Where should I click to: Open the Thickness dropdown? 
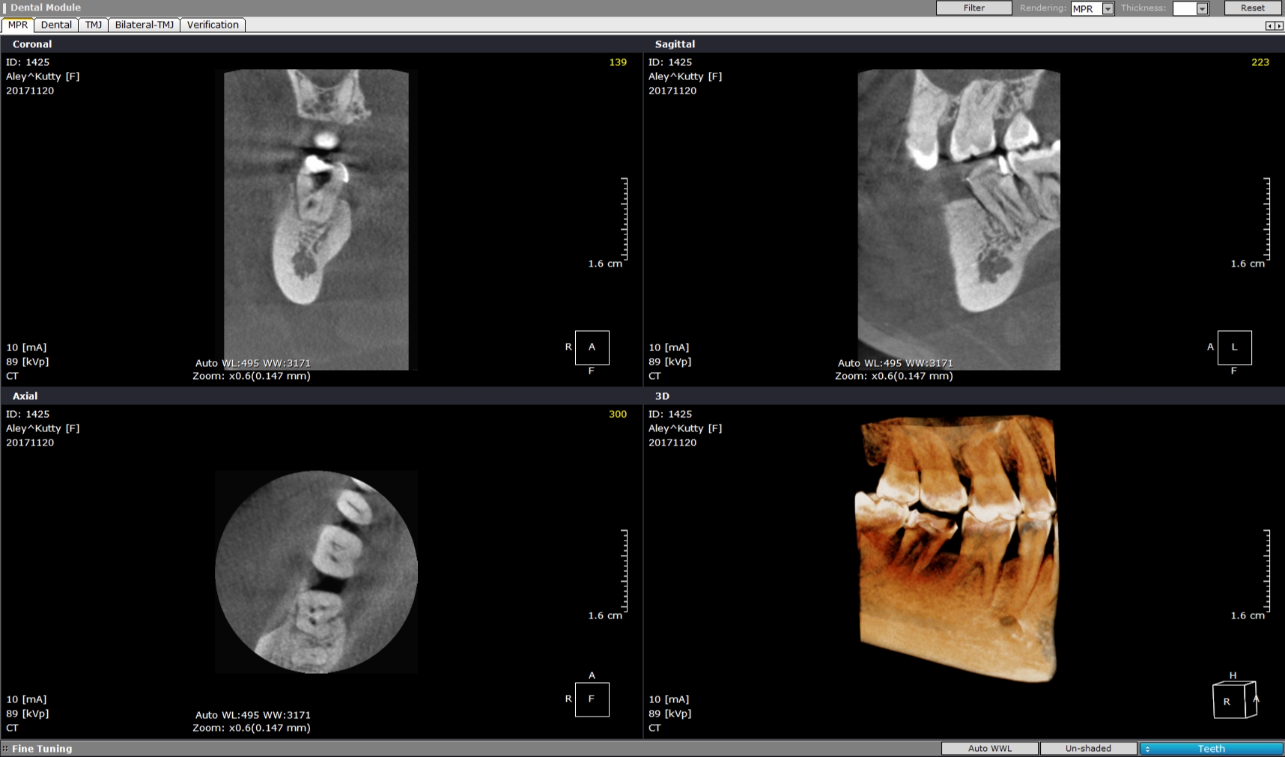click(1202, 9)
